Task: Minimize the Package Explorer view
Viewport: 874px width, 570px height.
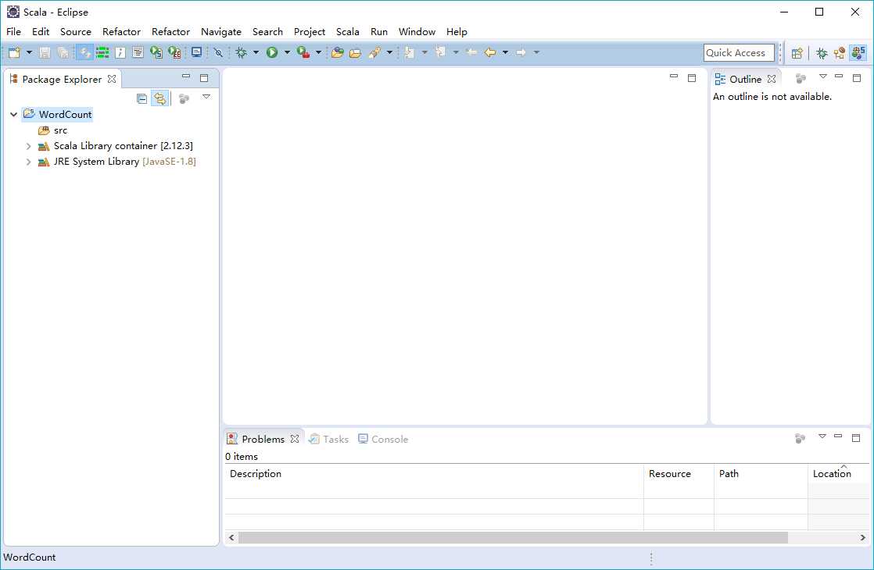Action: point(186,77)
